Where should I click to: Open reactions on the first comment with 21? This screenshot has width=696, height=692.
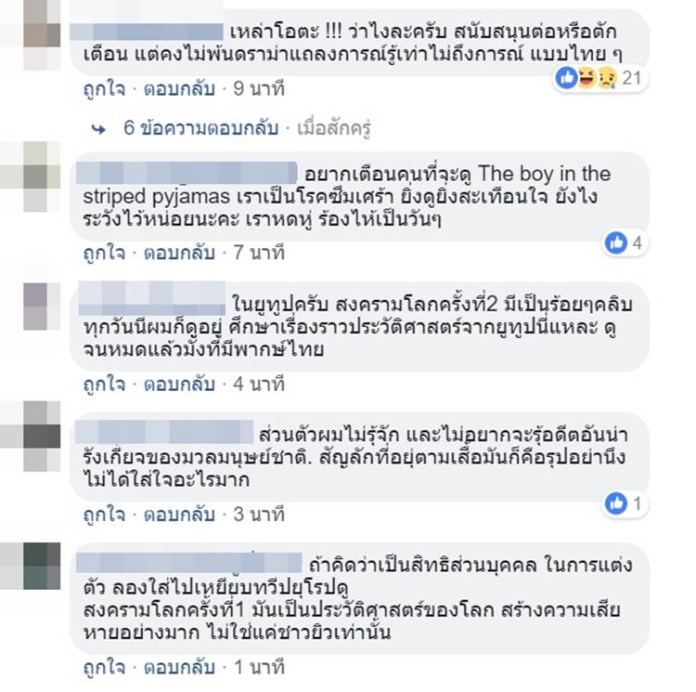tap(599, 78)
